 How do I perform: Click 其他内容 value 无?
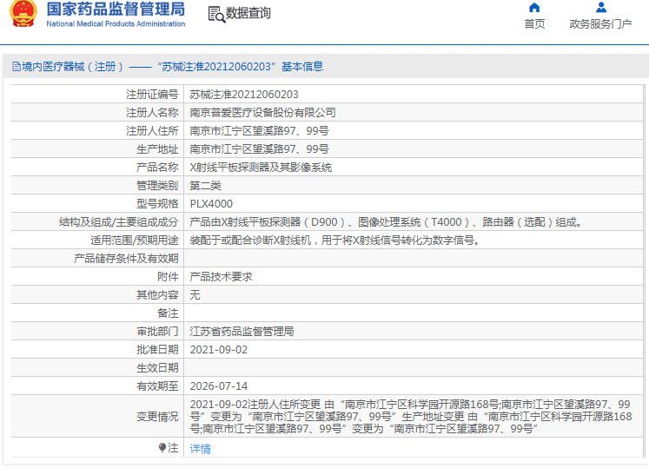195,295
